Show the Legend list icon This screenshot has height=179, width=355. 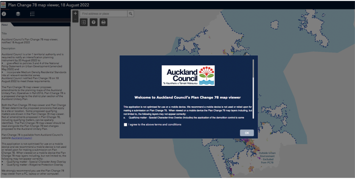tap(32, 14)
